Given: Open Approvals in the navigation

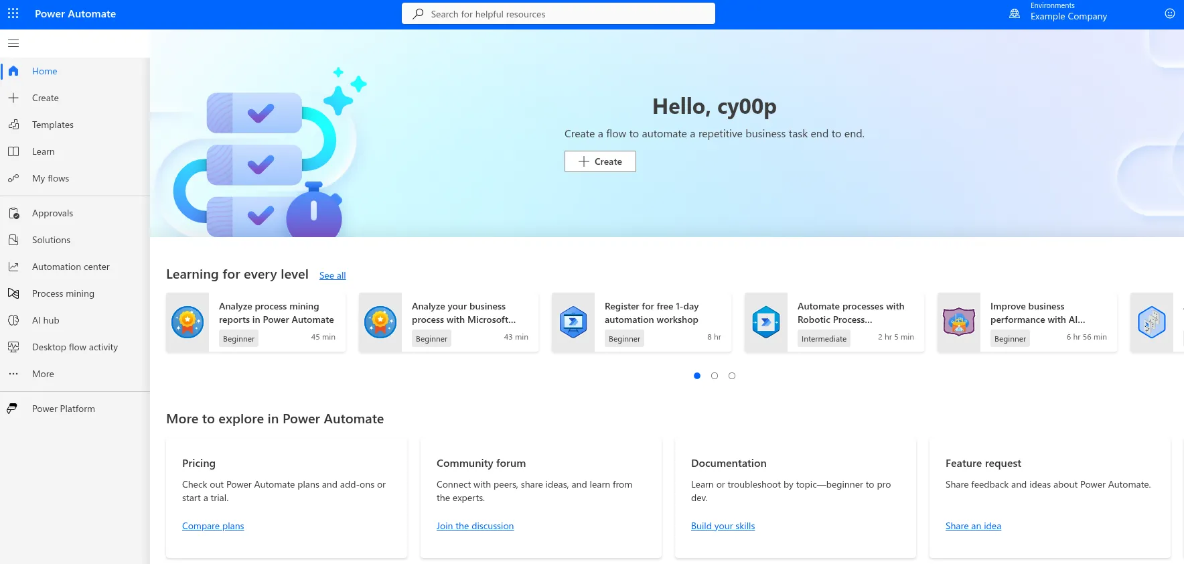Looking at the screenshot, I should pos(53,213).
